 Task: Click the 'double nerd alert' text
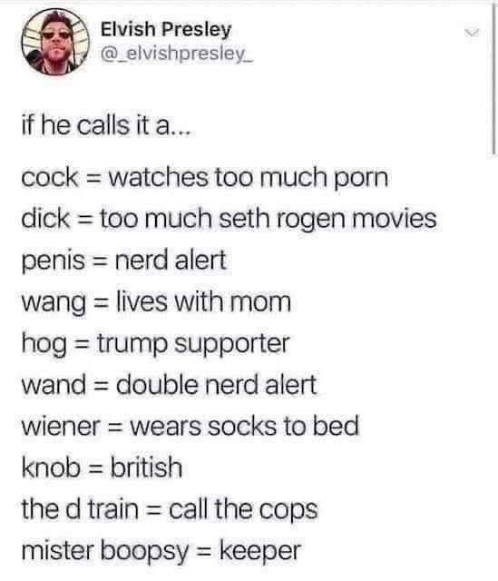tap(217, 384)
